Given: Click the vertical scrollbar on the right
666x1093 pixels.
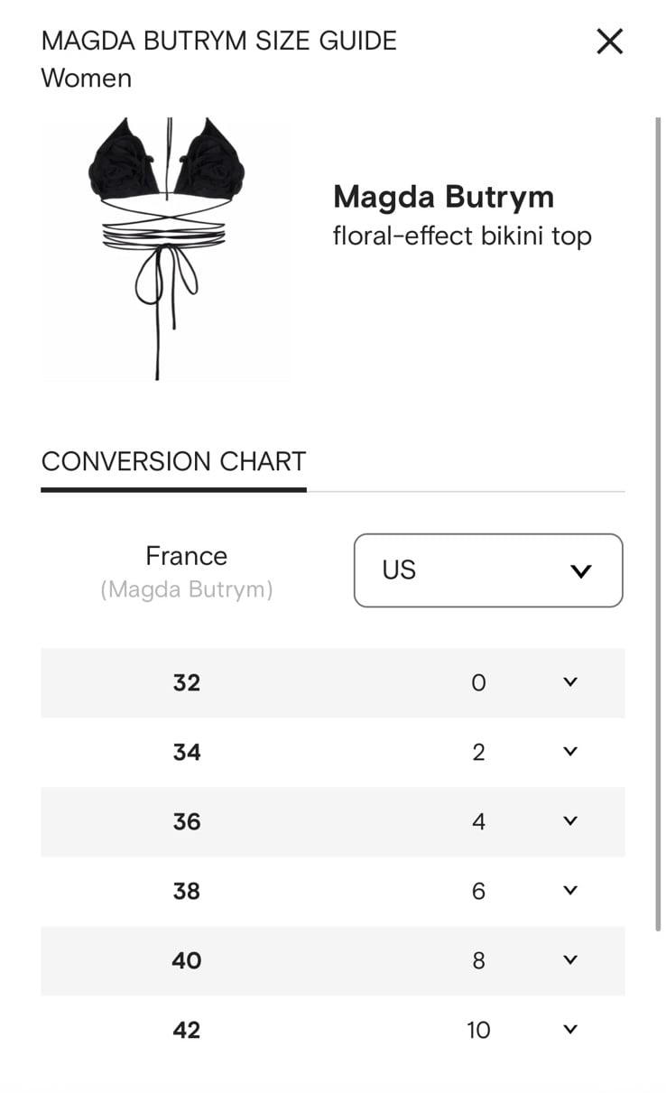Looking at the screenshot, I should click(658, 523).
